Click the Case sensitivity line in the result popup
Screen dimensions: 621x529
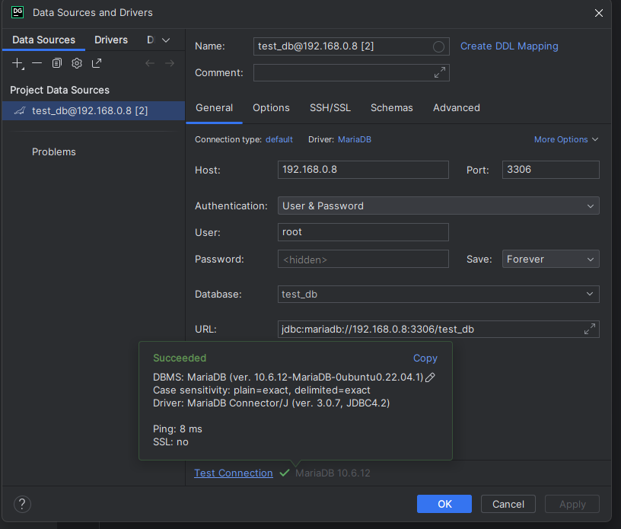261,390
